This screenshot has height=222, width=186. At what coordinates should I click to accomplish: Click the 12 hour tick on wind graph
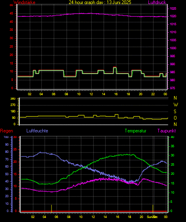pos(91,94)
